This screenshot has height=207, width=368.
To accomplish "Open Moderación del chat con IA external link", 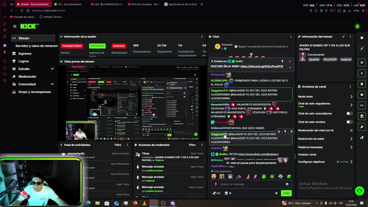I will 351,130.
